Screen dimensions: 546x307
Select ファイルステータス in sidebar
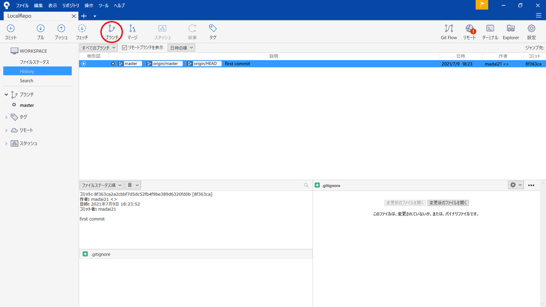(34, 62)
